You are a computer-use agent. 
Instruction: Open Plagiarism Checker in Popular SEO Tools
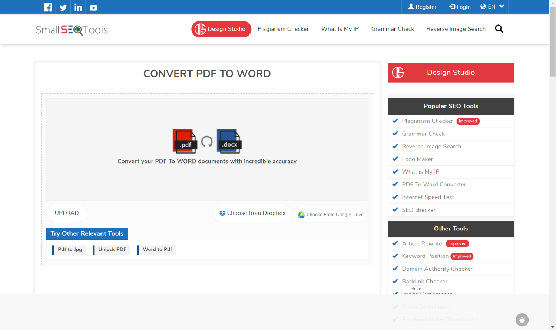[427, 121]
